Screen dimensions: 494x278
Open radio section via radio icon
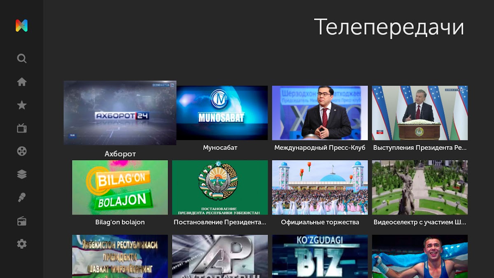22,222
